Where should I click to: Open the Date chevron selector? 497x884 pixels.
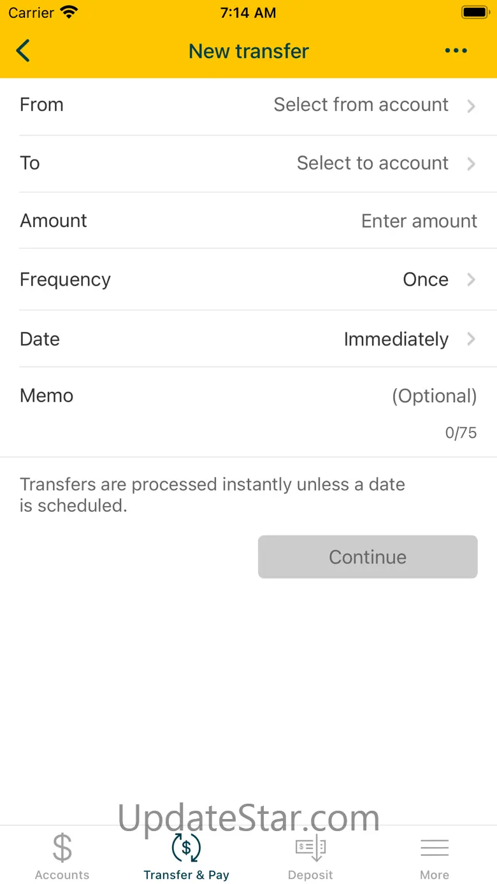click(472, 339)
